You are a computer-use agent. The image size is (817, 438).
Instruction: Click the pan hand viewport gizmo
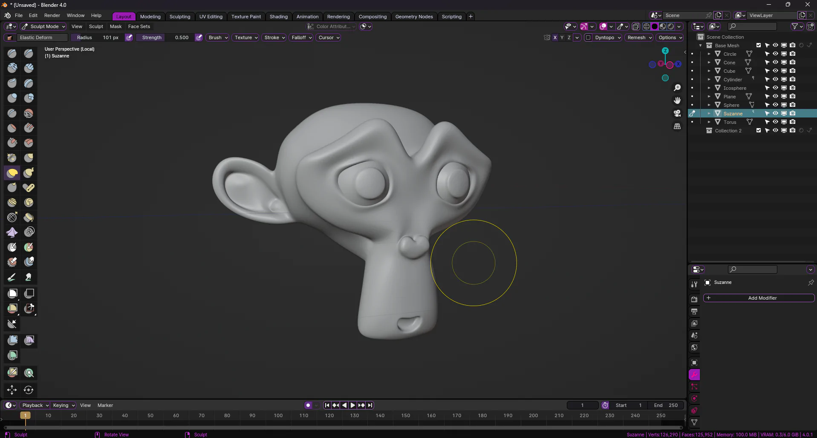(677, 100)
